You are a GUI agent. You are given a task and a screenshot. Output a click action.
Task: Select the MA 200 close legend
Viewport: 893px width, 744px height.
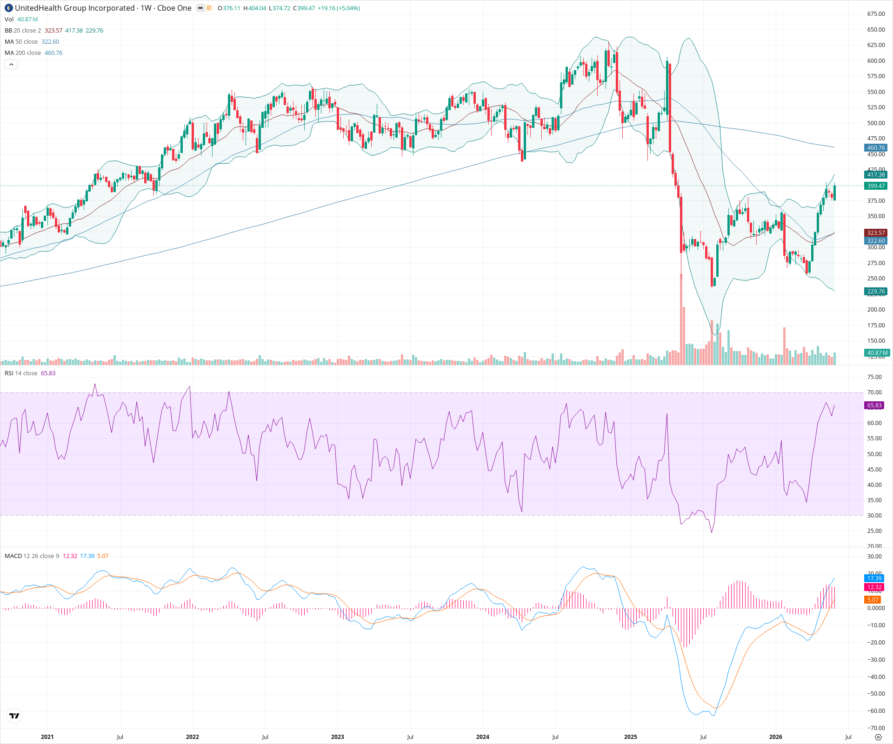point(23,53)
